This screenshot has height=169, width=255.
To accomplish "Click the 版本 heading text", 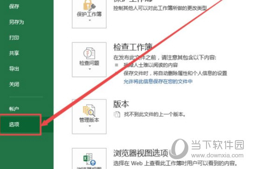I will point(121,104).
